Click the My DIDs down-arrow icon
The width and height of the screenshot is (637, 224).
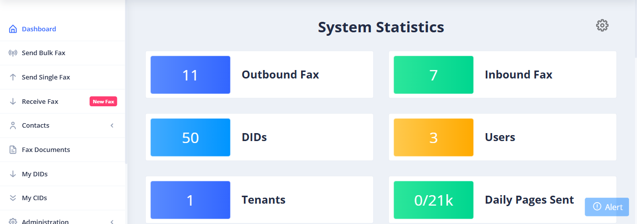tap(13, 174)
